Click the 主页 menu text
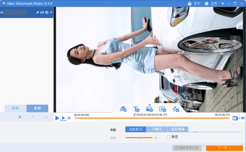The height and width of the screenshot is (152, 246). (x=214, y=4)
